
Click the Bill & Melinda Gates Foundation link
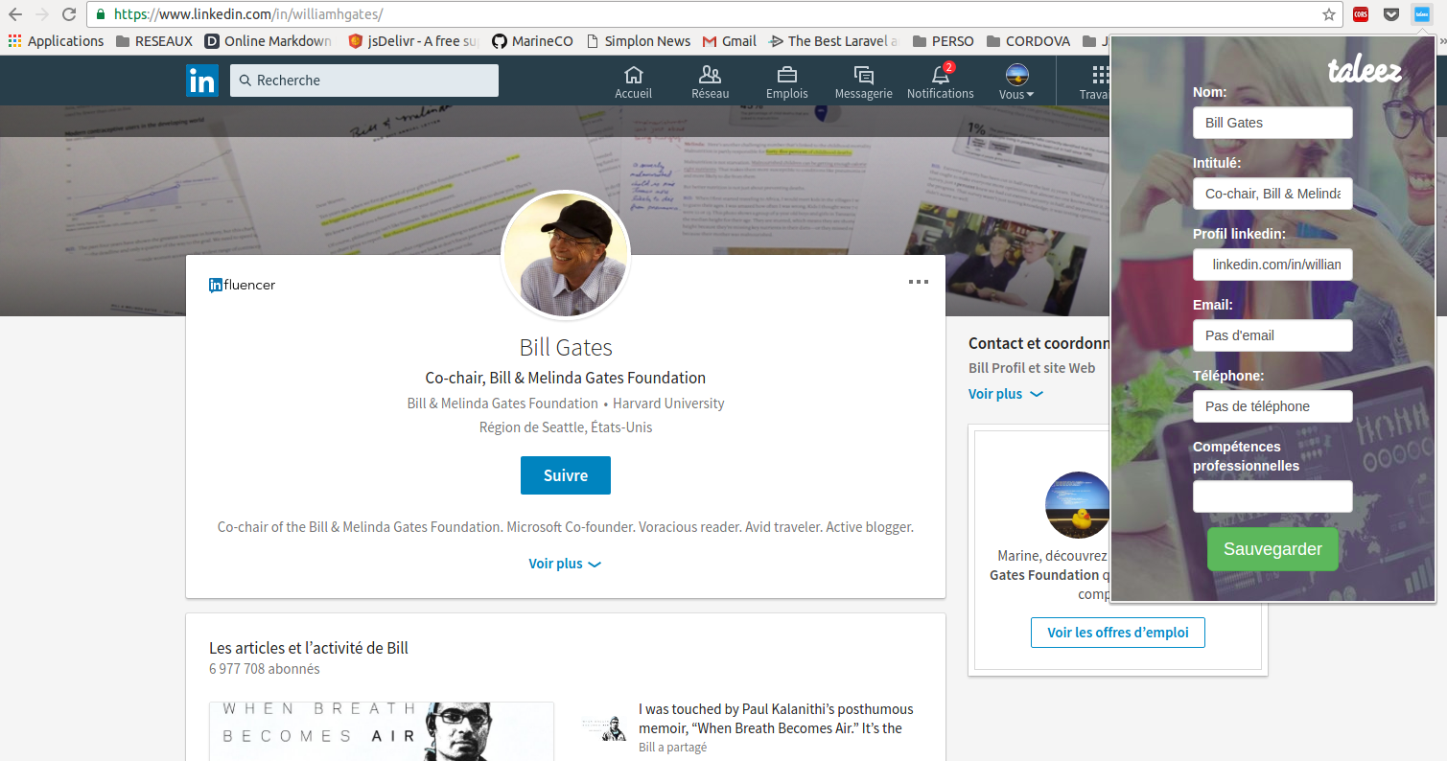tap(502, 404)
